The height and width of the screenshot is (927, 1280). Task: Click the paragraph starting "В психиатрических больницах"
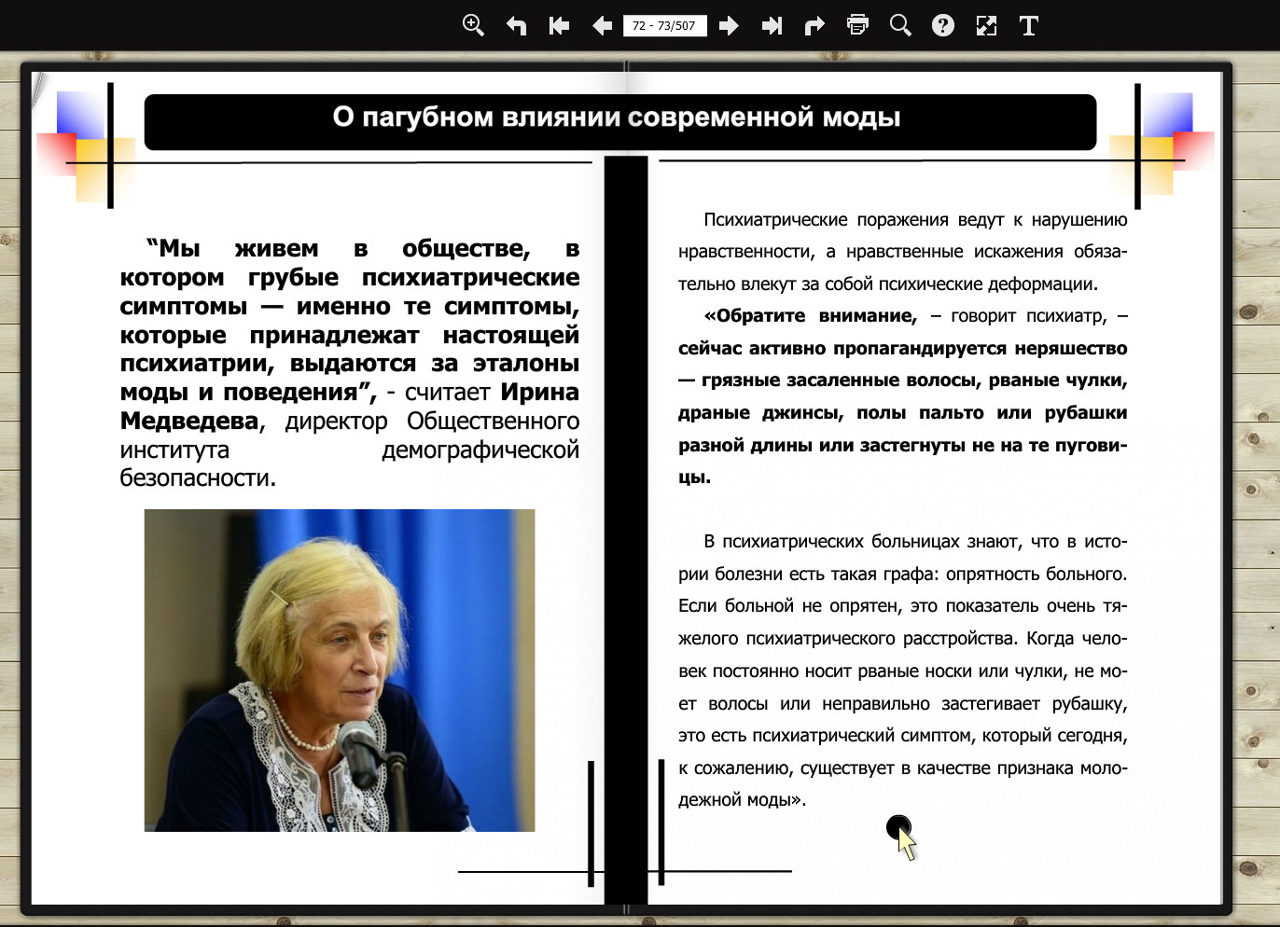point(902,670)
